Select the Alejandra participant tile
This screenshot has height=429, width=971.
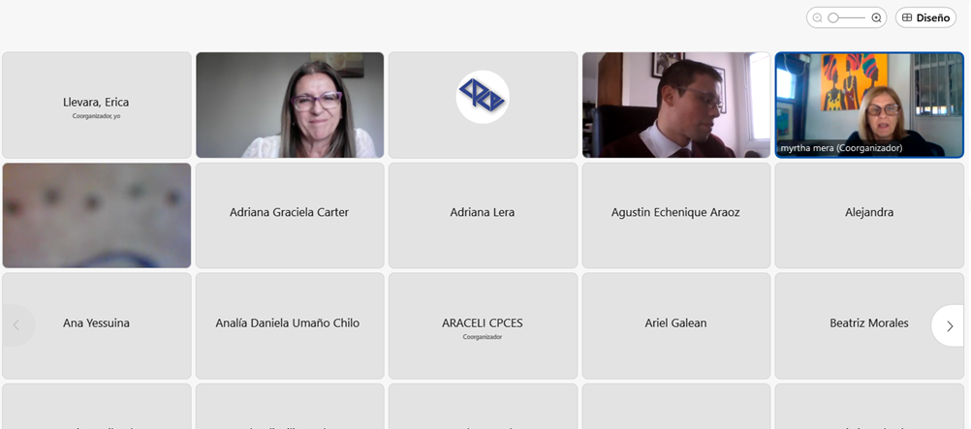coord(869,215)
